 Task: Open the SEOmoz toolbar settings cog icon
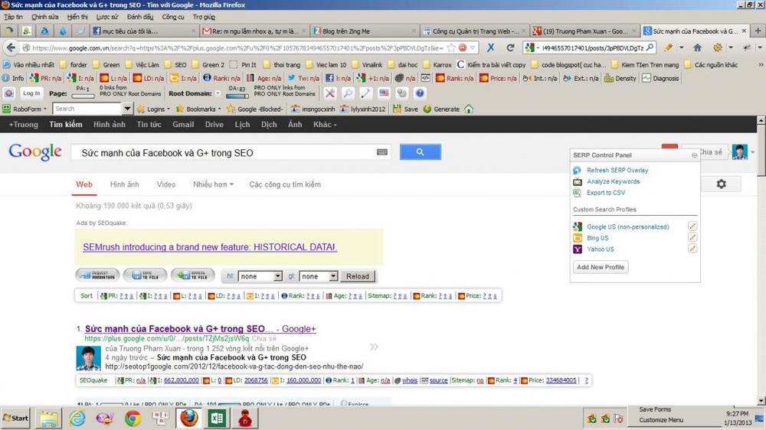coord(8,93)
